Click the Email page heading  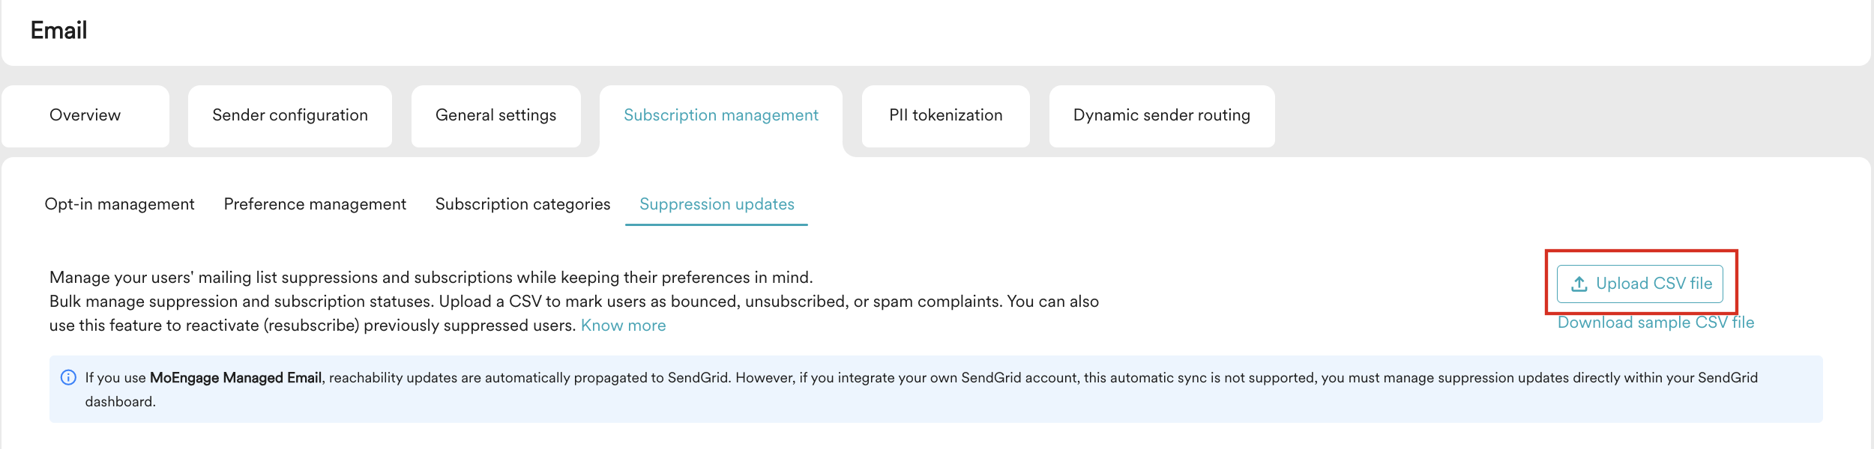pyautogui.click(x=58, y=31)
